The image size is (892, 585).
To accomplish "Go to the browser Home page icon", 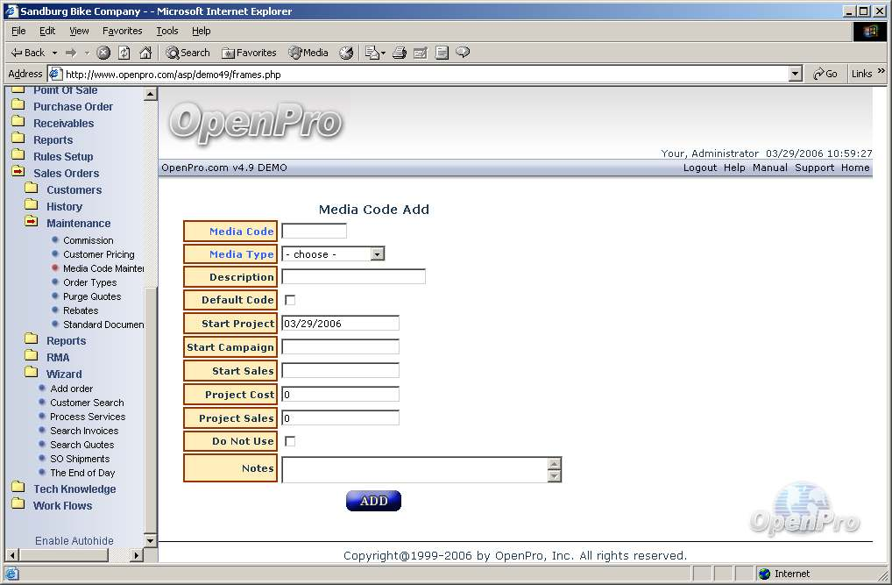I will (145, 53).
